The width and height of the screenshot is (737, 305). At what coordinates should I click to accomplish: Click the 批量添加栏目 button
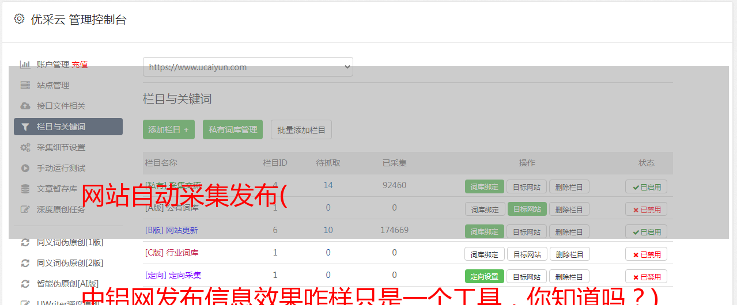(301, 129)
